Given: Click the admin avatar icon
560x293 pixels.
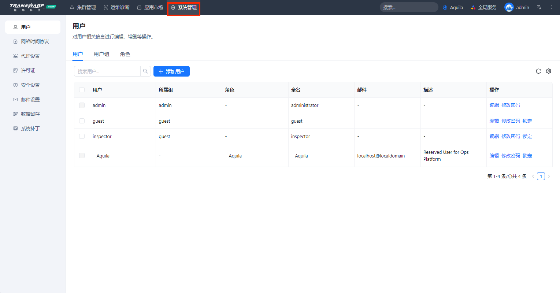Looking at the screenshot, I should tap(509, 7).
